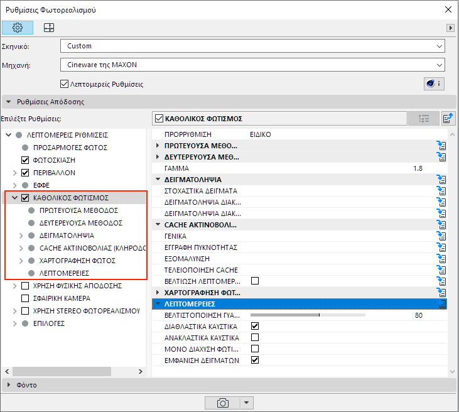Click details icon on ΔΕΥΤΕΡΕΥΟΥΣΑ ΜΕΘ... row
The image size is (459, 412).
[441, 157]
